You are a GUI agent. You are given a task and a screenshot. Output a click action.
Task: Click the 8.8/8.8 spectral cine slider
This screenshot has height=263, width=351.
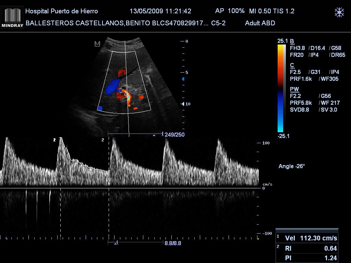tap(135, 243)
